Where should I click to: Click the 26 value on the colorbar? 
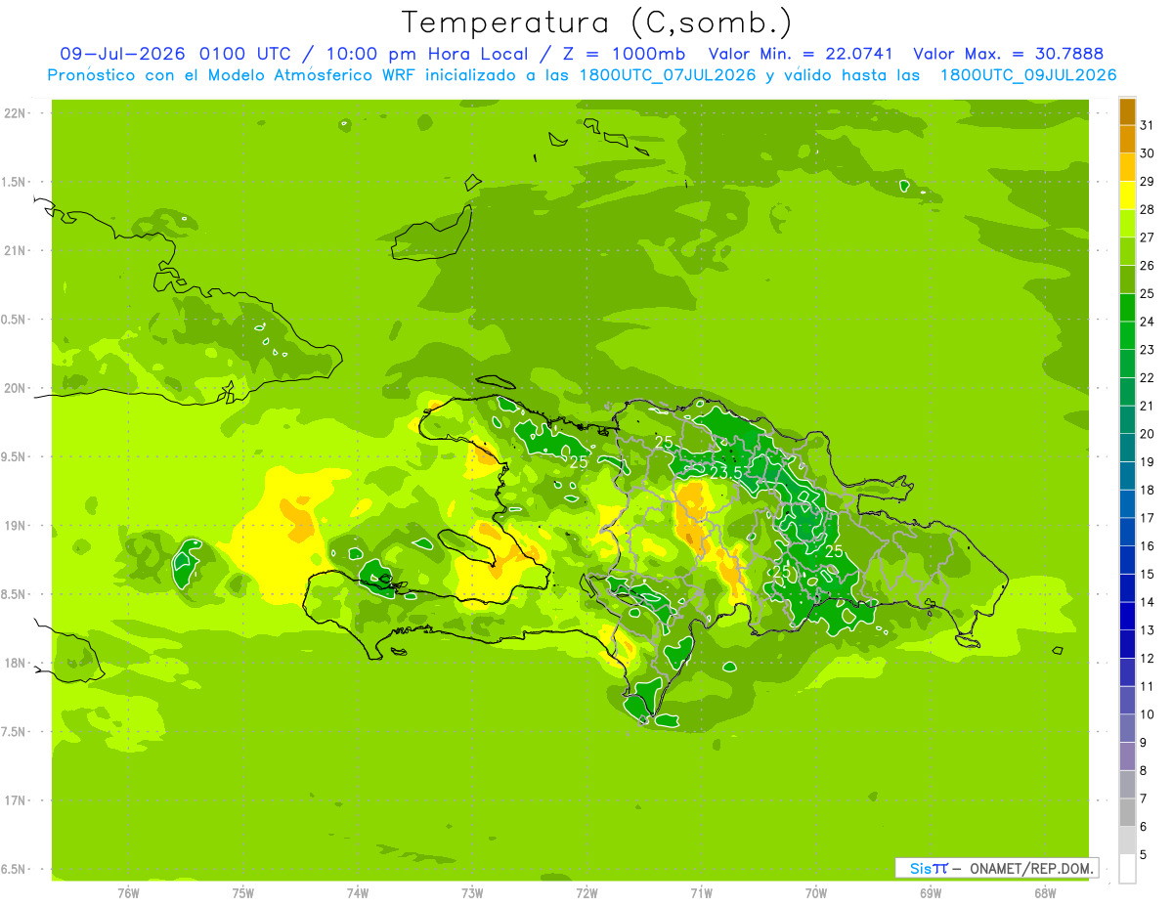1148,265
